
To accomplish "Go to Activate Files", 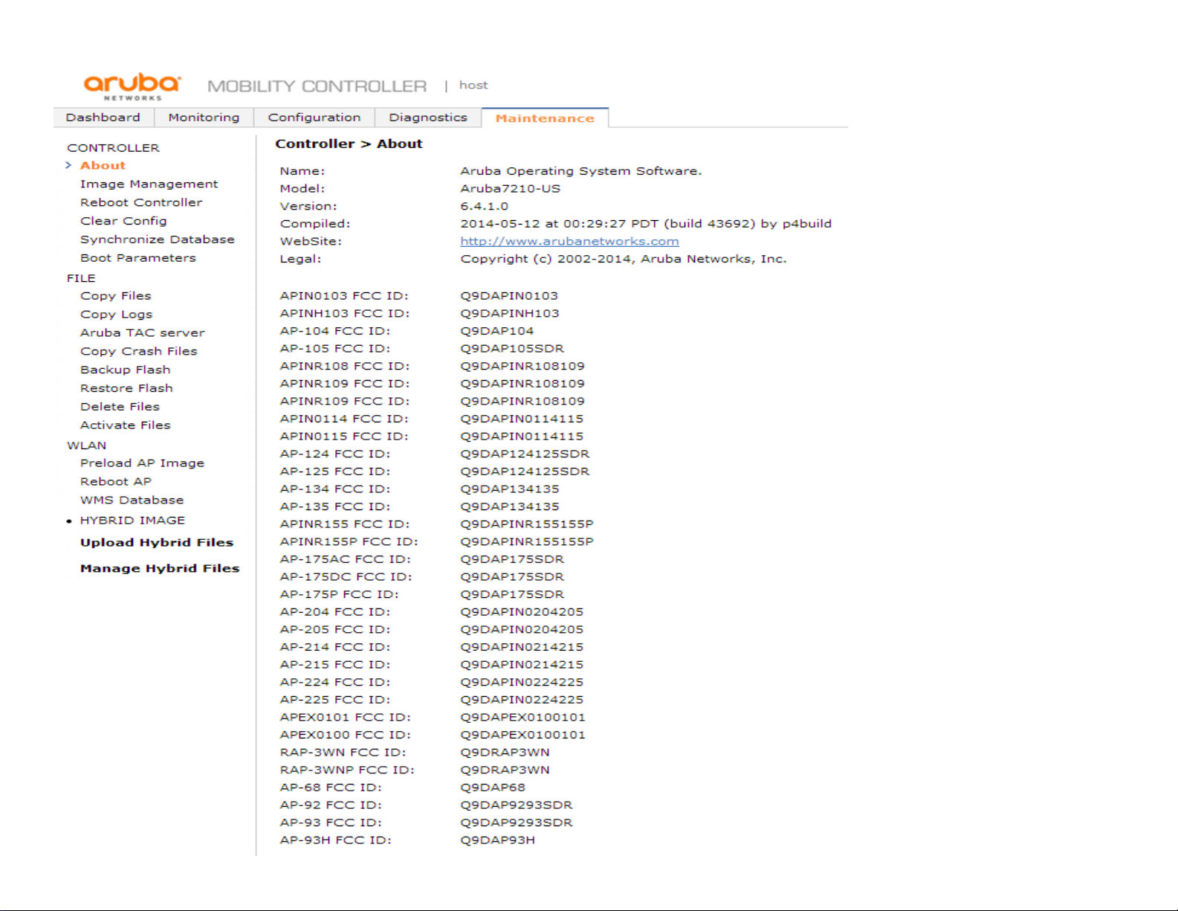I will (x=126, y=425).
